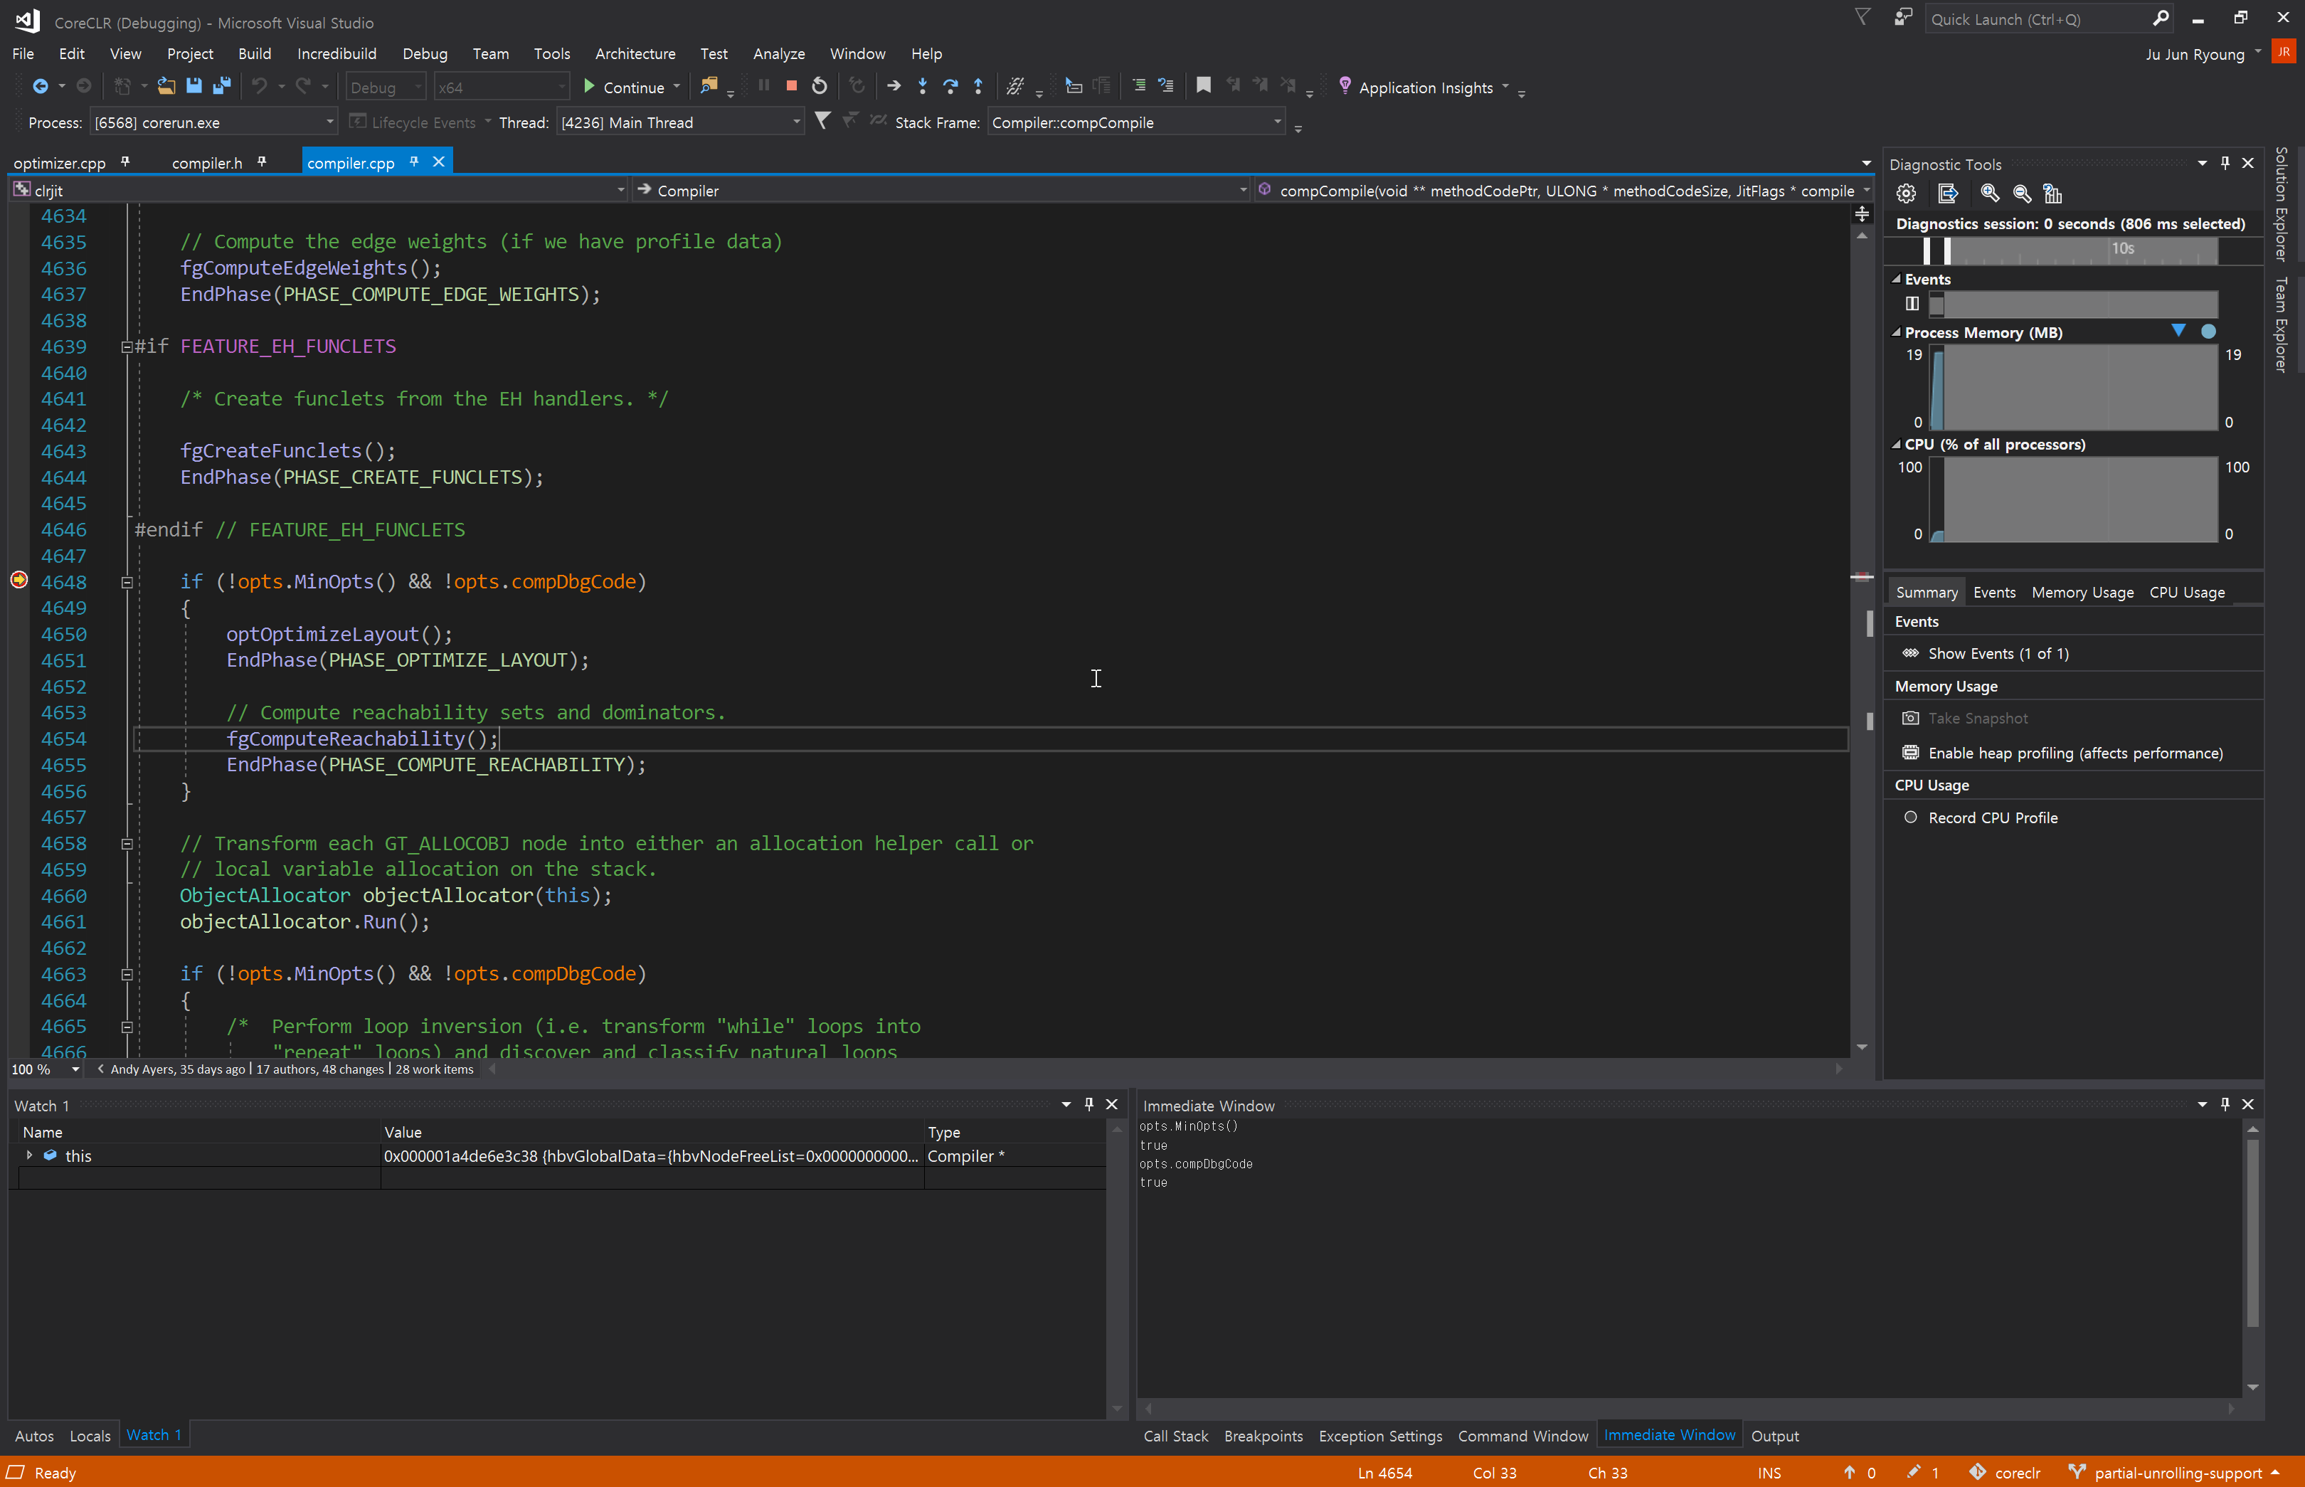Click the Stop Debugging red square icon
Image resolution: width=2305 pixels, height=1487 pixels.
pyautogui.click(x=792, y=87)
